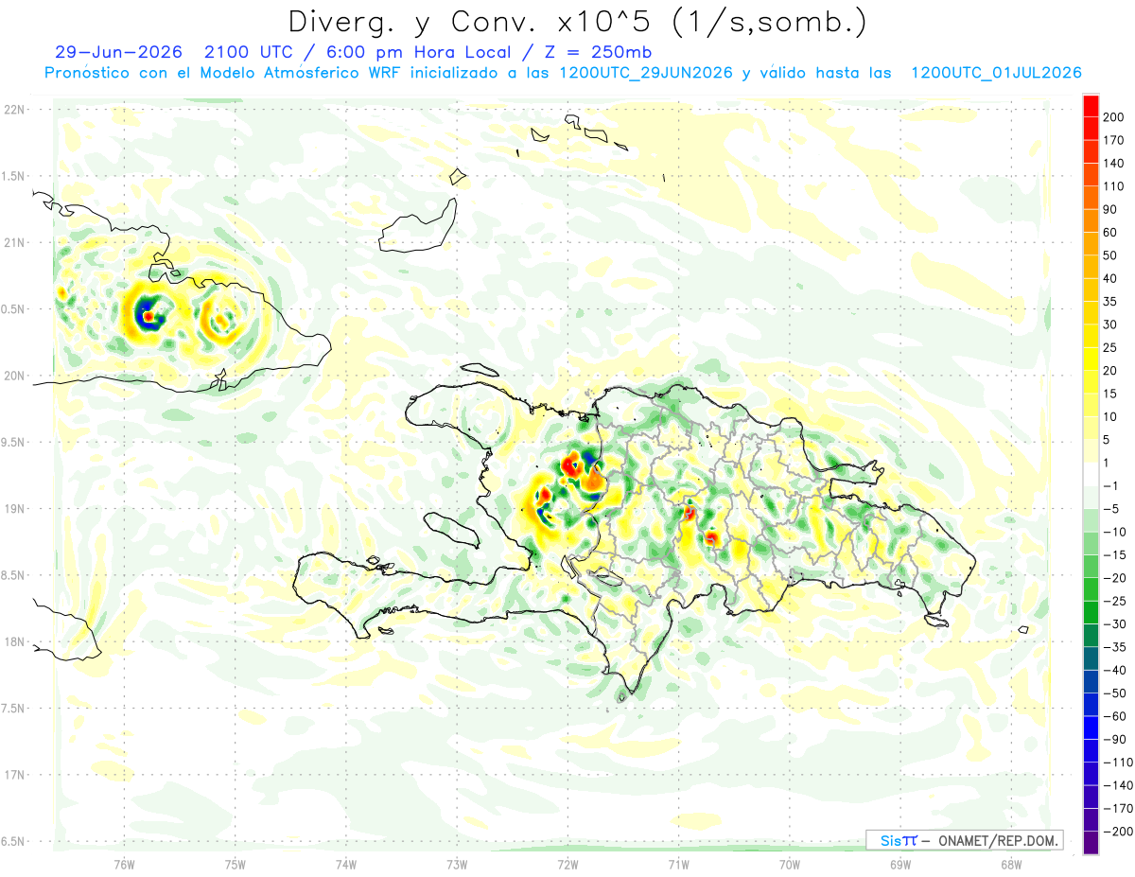Viewport: 1135px width, 877px height.
Task: Click the latitude label '17N'
Action: click(x=13, y=775)
